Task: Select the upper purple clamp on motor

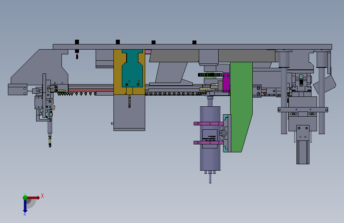Action: (209, 124)
